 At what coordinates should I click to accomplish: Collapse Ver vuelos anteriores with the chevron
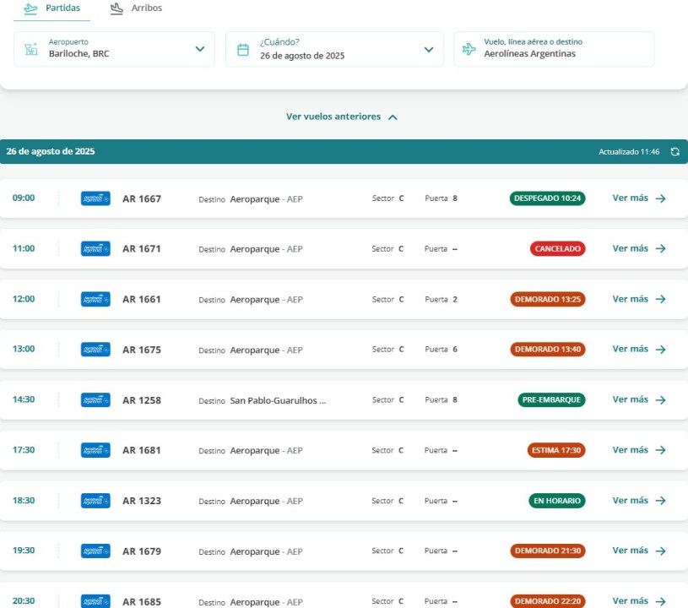[x=393, y=117]
